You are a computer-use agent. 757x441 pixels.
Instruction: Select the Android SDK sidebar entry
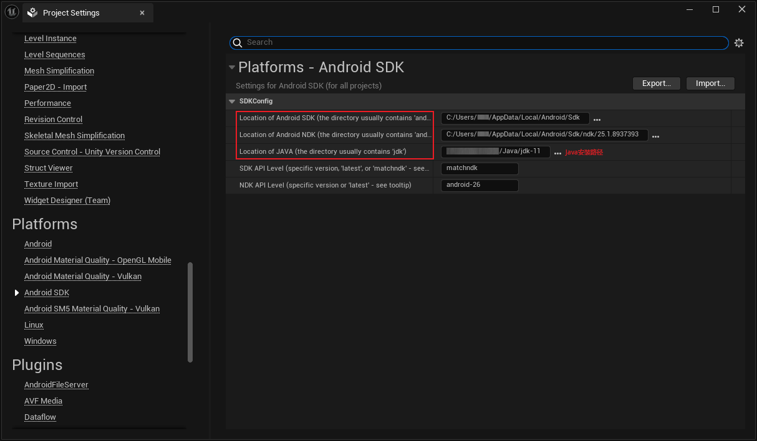pos(47,293)
